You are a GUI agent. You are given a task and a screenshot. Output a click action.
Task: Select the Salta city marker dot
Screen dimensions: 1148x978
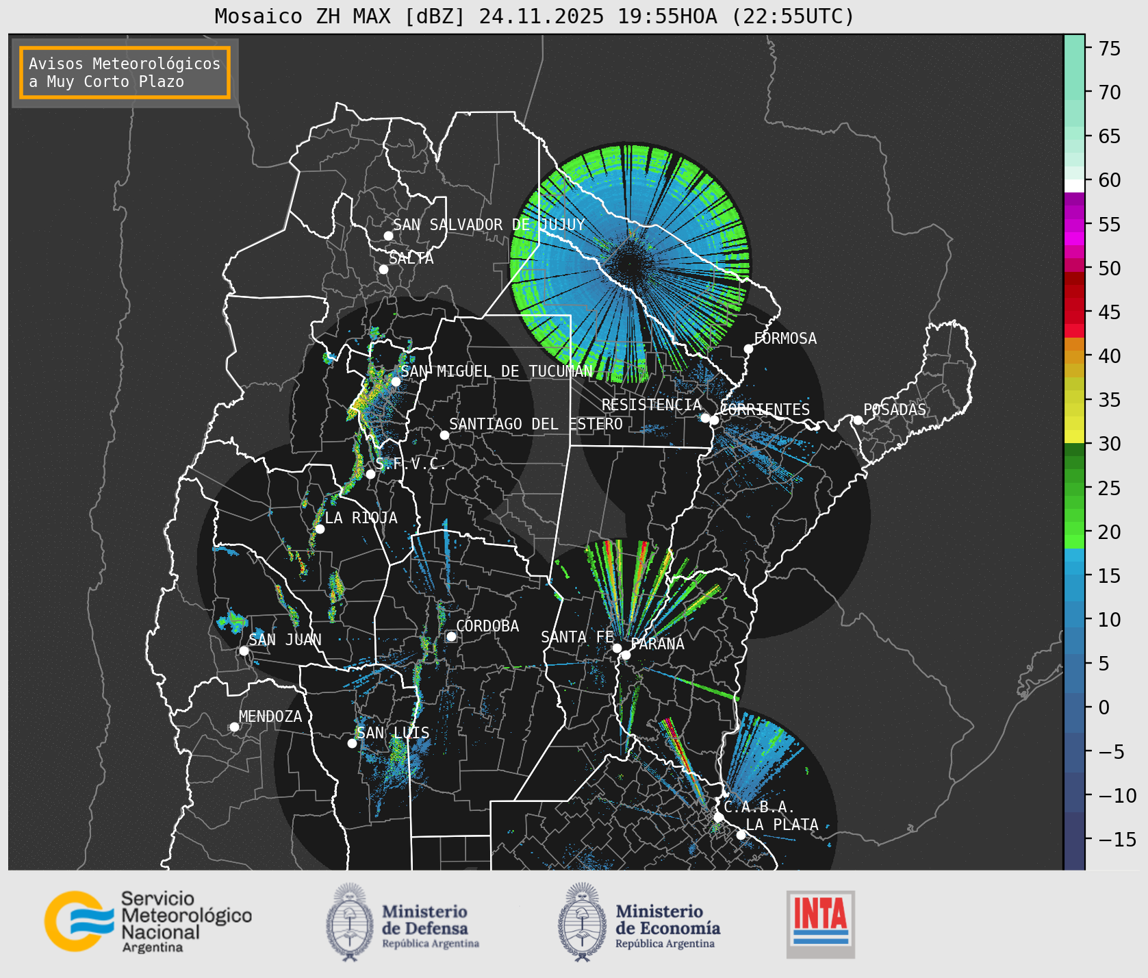pos(383,269)
